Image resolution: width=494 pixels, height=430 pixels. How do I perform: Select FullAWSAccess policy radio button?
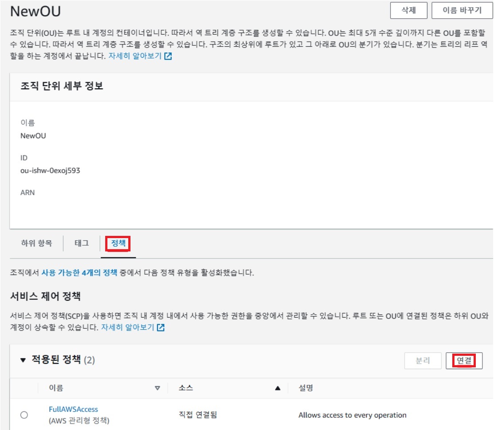24,415
